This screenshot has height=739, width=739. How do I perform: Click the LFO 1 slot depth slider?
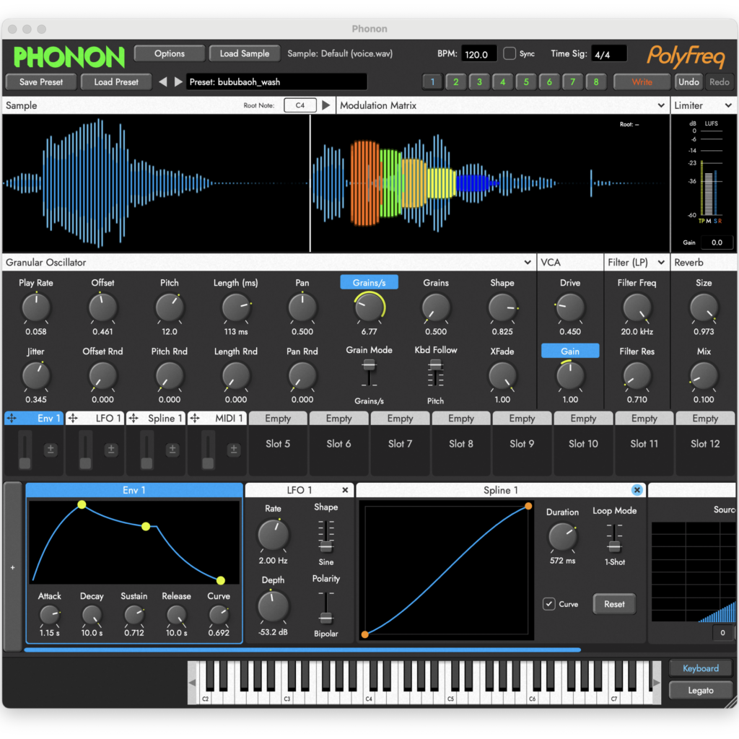85,450
